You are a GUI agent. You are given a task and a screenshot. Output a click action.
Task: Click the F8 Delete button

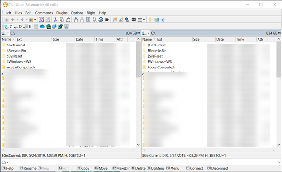pos(138,168)
